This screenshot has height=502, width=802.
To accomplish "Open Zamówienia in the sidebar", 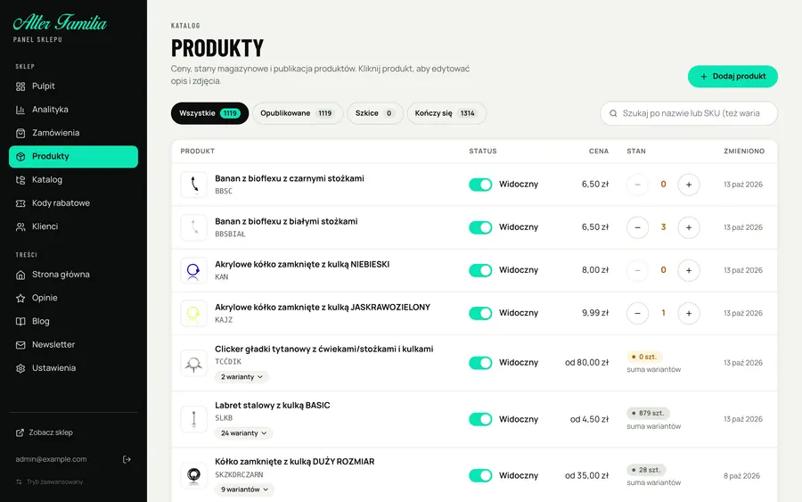I will tap(73, 133).
